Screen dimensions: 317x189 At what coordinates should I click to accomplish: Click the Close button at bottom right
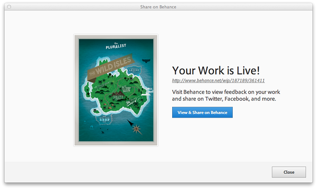tap(289, 172)
